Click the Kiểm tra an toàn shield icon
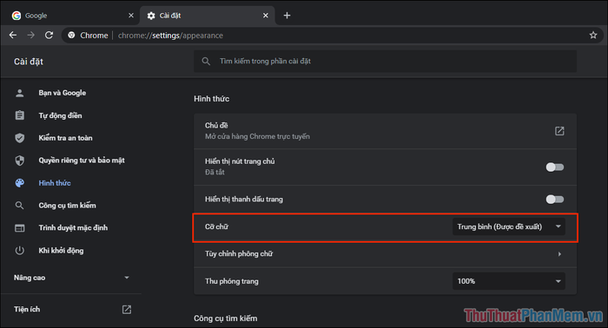 [x=20, y=138]
